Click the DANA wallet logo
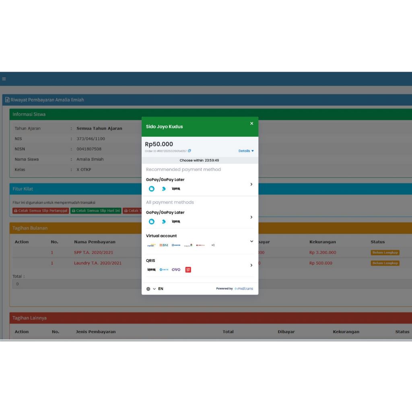Image resolution: width=412 pixels, height=412 pixels. (x=164, y=270)
